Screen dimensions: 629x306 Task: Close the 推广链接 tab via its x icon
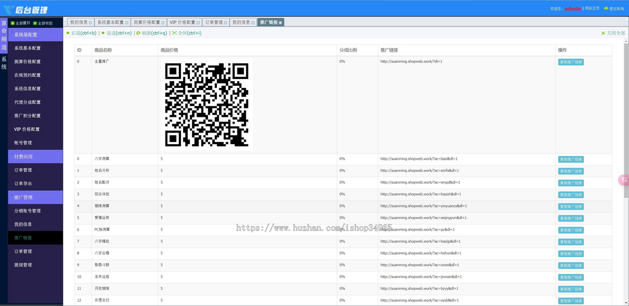tap(280, 23)
